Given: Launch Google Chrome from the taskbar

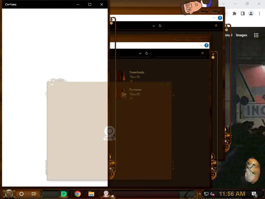Looking at the screenshot, I should (78, 194).
